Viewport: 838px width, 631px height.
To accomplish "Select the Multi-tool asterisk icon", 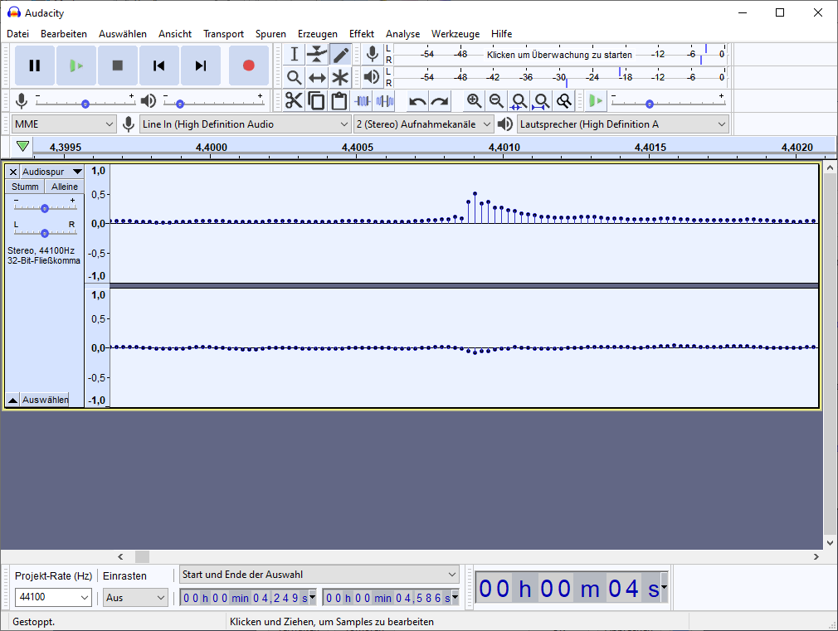I will (x=340, y=78).
